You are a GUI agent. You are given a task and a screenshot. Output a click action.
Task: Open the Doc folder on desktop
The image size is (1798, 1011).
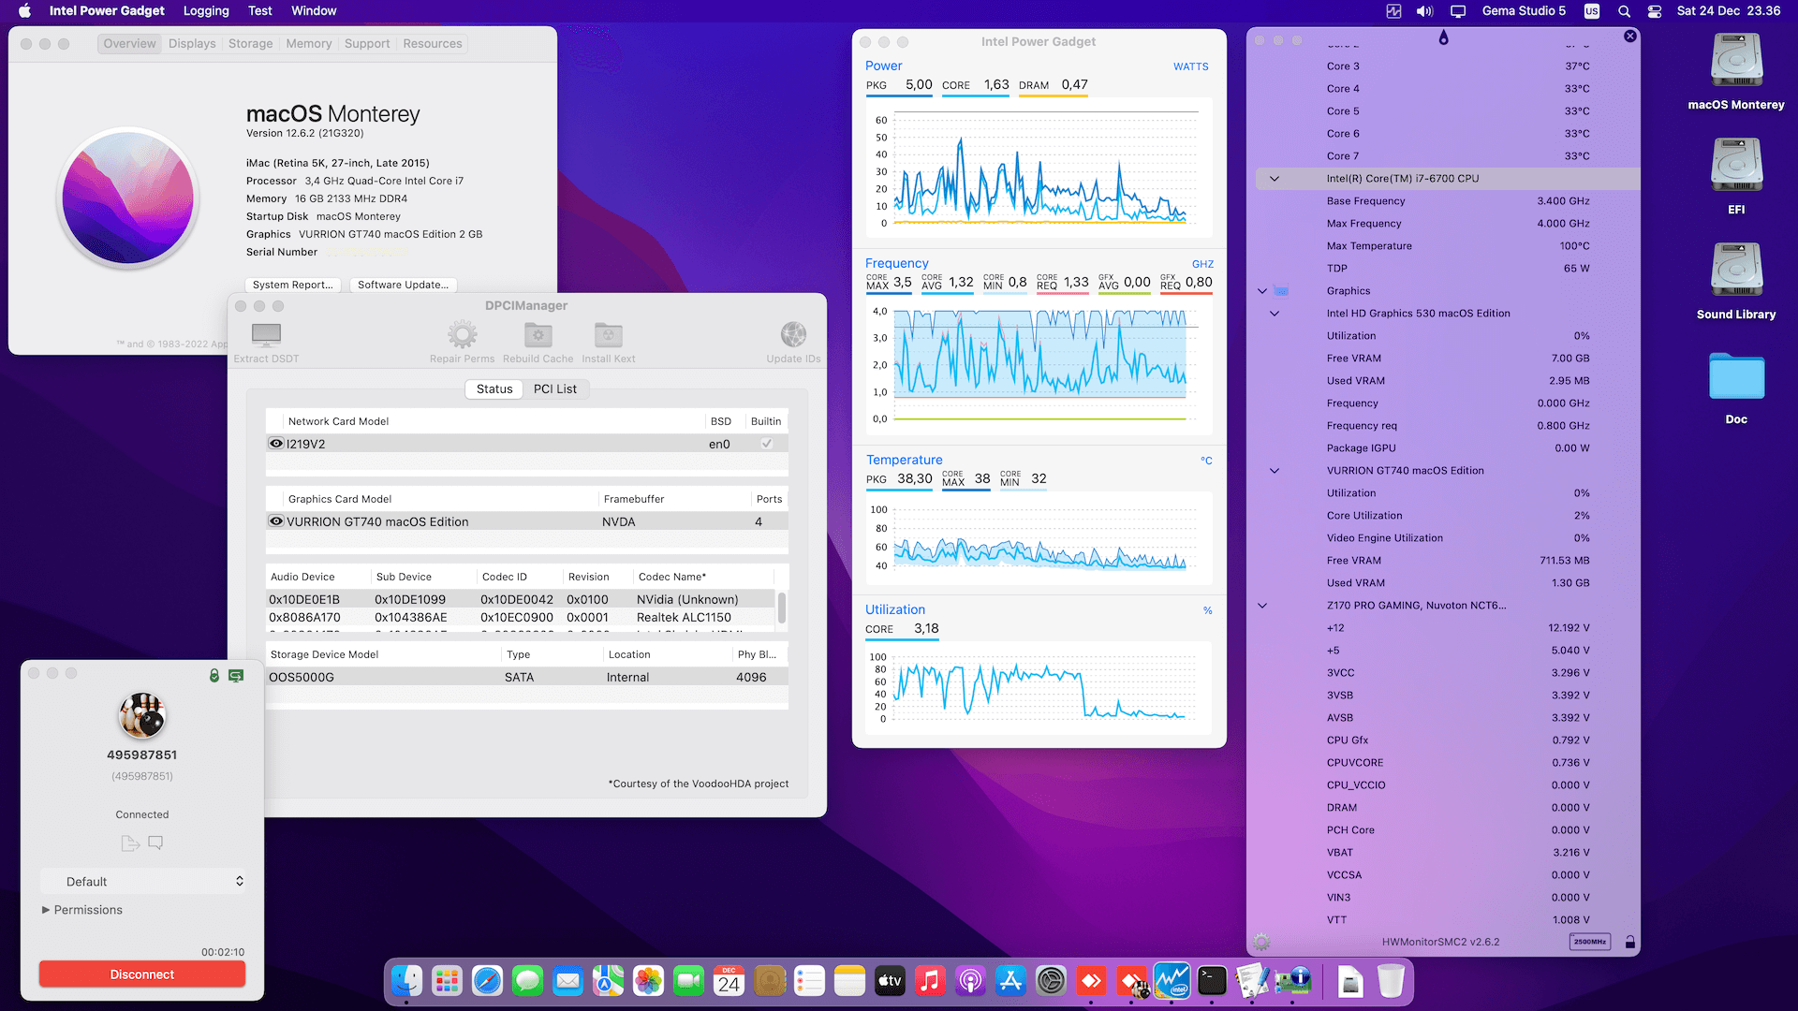(x=1736, y=376)
